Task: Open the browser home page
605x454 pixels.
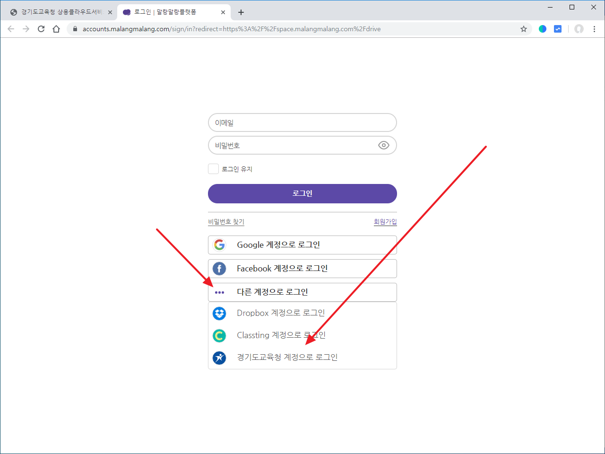Action: pyautogui.click(x=56, y=29)
